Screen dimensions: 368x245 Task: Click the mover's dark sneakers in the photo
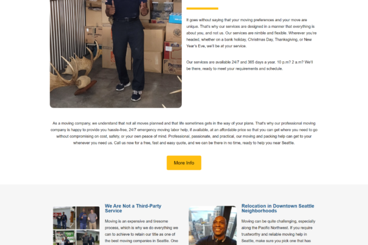(130, 90)
